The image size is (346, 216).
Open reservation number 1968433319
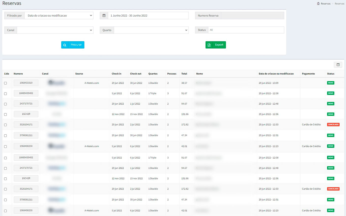(26, 83)
